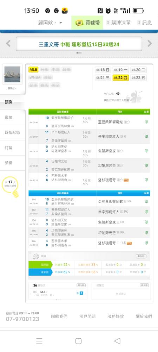Switch to the 遊戲紀錄 sidebar tab
158x352 pixels.
coord(13,133)
